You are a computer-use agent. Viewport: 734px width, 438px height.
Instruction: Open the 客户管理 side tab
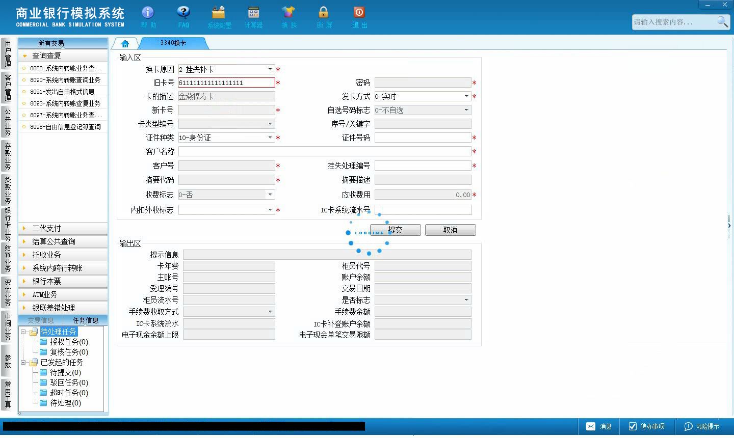click(7, 88)
